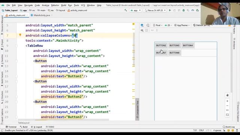Open the Terminal tool window button
This screenshot has width=240, height=135.
11,127
